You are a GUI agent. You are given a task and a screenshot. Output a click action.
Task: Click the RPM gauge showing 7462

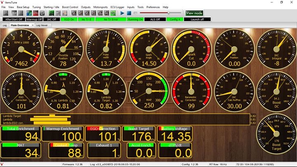pyautogui.click(x=21, y=49)
